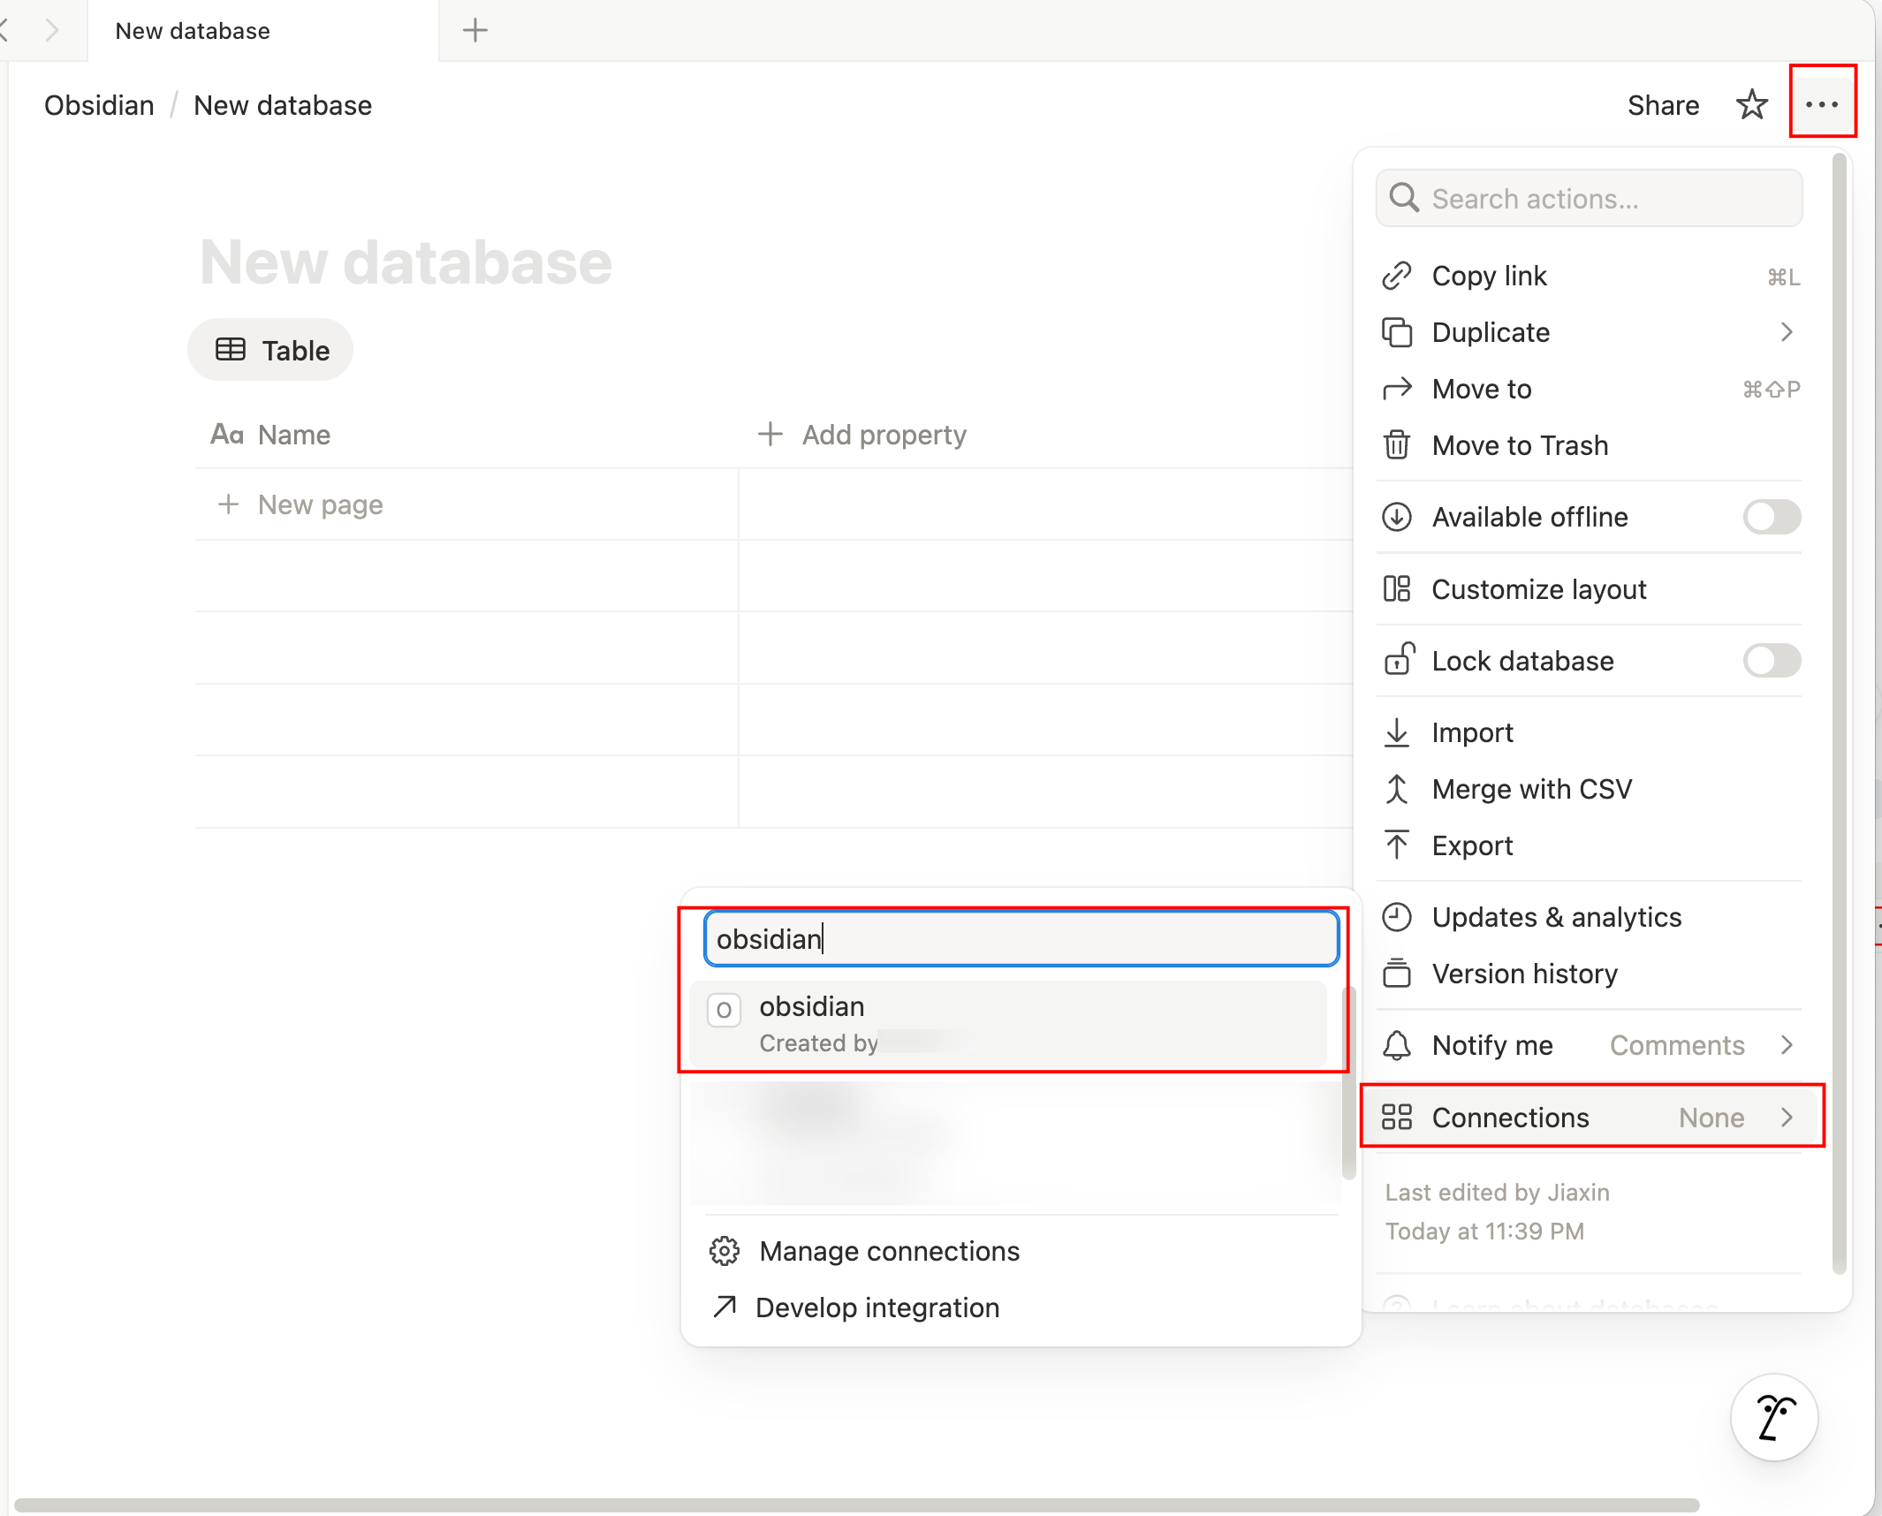Toggle Available offline switch
The image size is (1882, 1516).
coord(1771,517)
